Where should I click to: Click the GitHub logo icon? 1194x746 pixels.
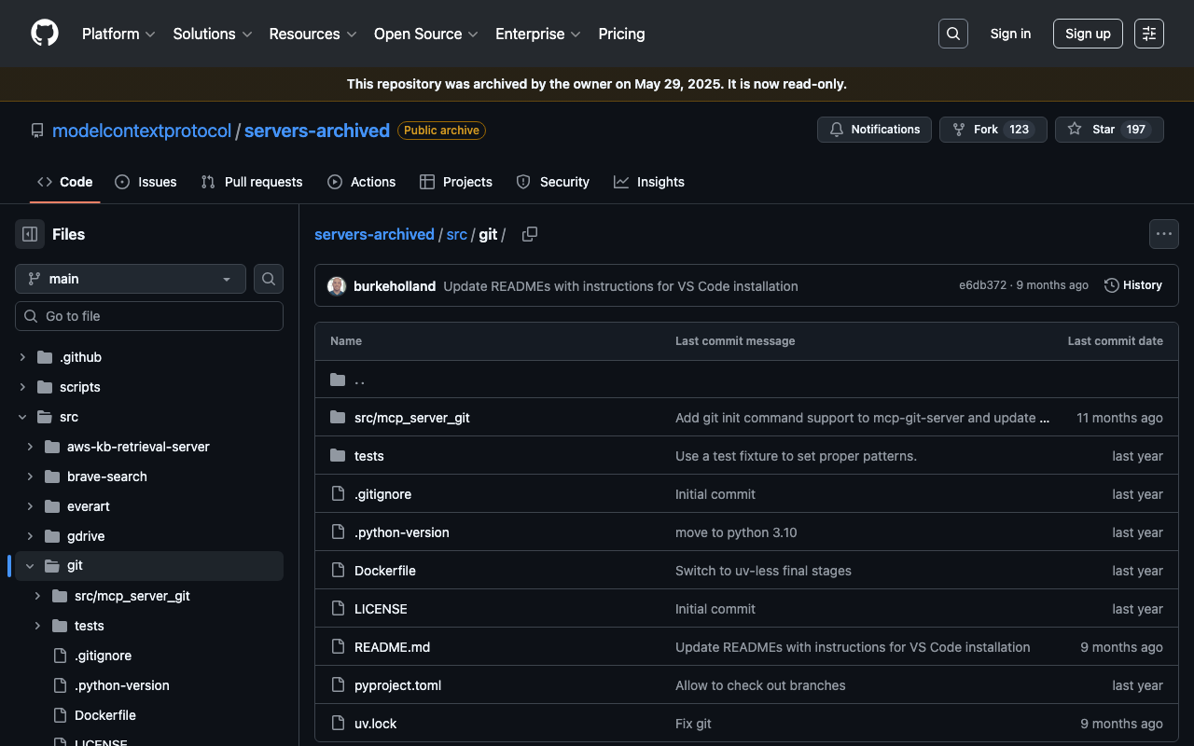click(45, 34)
